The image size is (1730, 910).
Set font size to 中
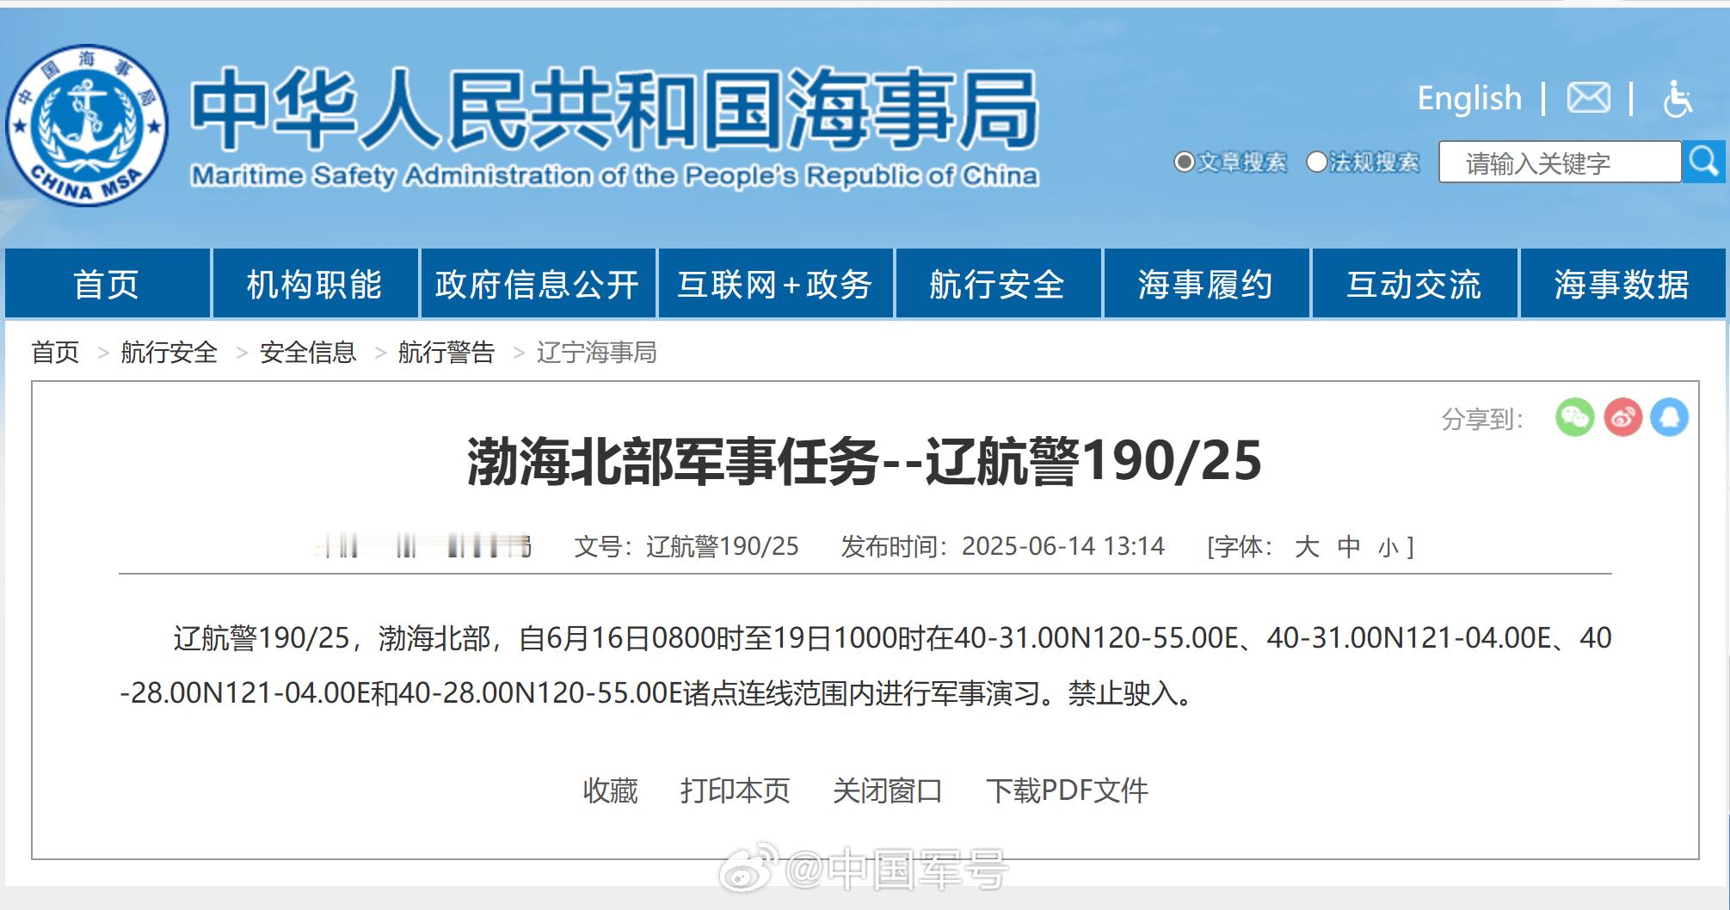coord(1349,546)
